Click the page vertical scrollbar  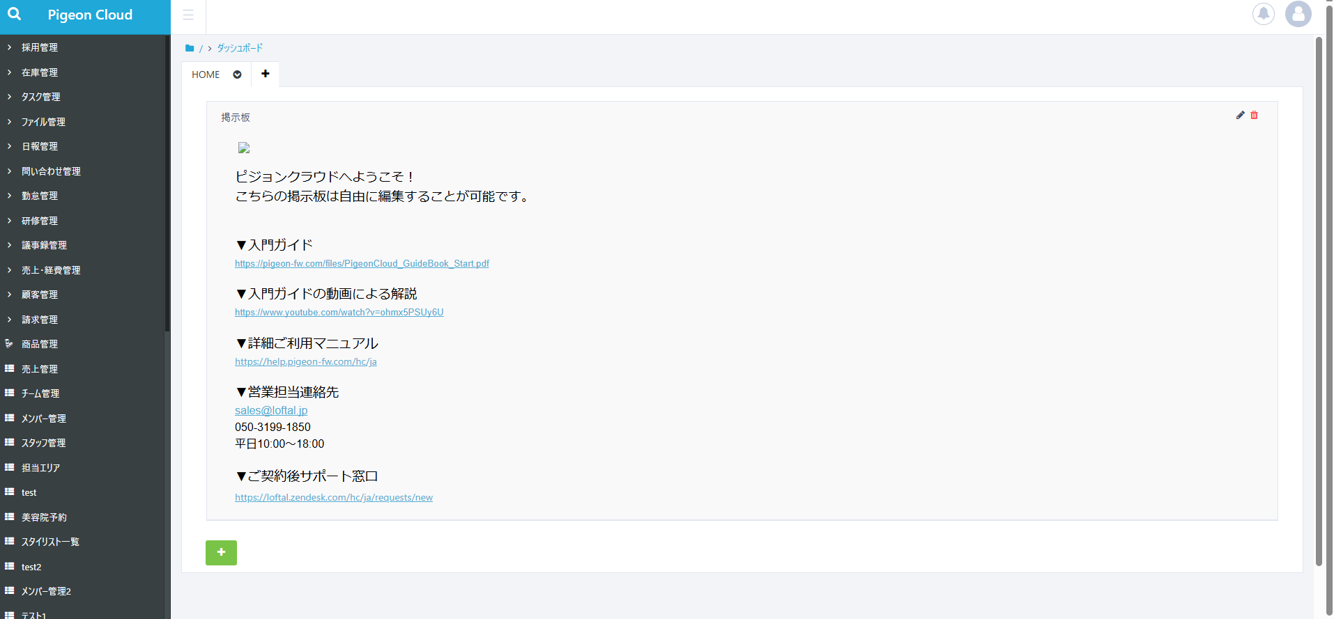(x=1318, y=299)
